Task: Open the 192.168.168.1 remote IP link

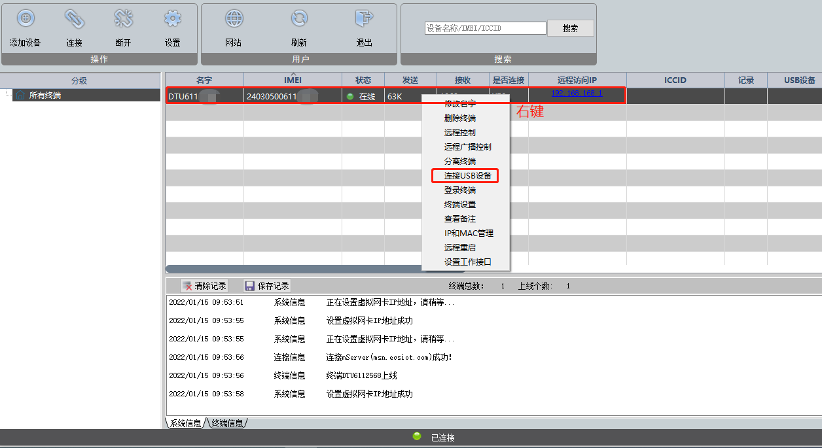Action: 577,94
